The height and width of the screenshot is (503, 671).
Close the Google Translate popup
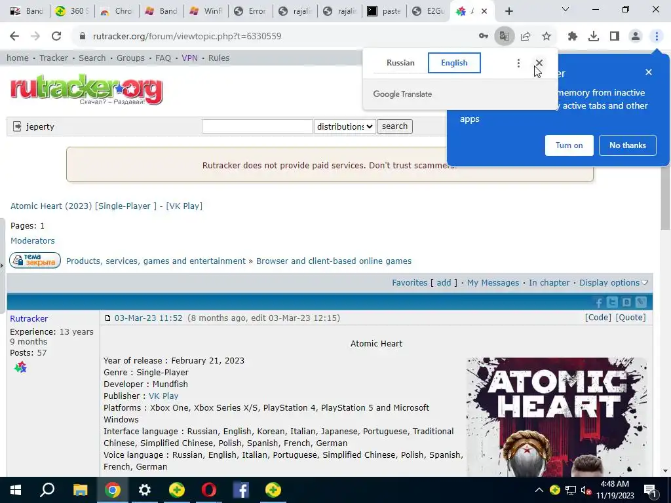(539, 64)
